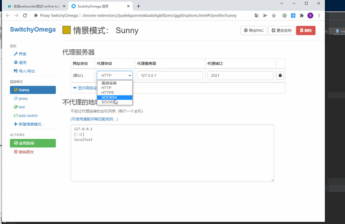Viewport: 345px width, 224px height.
Task: Click the lock authentication icon button
Action: click(280, 75)
